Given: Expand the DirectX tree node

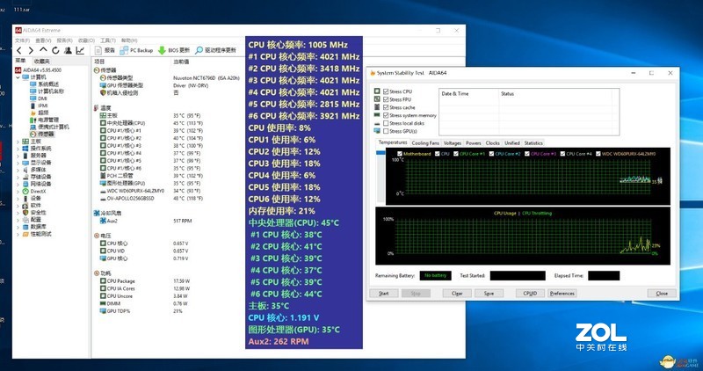Looking at the screenshot, I should tap(18, 191).
